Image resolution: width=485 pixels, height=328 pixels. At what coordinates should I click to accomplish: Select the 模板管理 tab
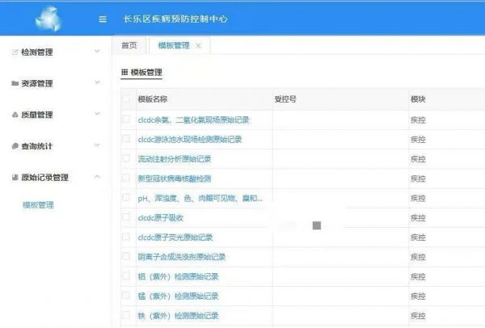[x=174, y=46]
